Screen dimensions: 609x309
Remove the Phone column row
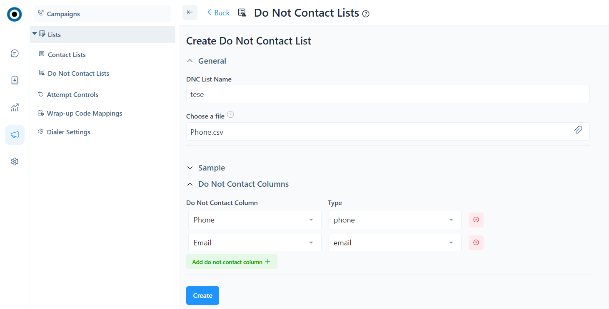pos(476,220)
